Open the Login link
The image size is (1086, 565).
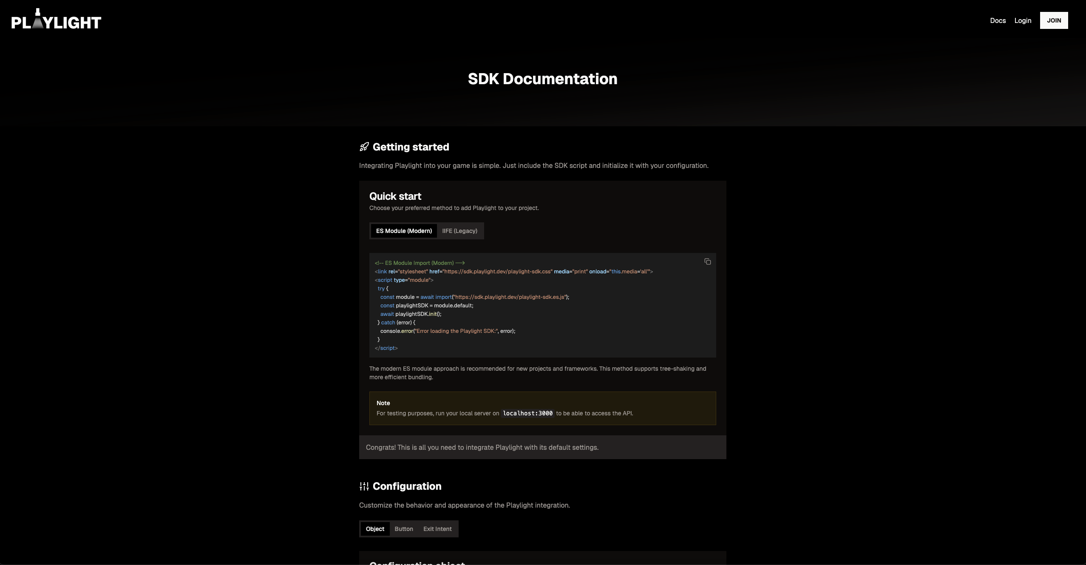tap(1023, 20)
